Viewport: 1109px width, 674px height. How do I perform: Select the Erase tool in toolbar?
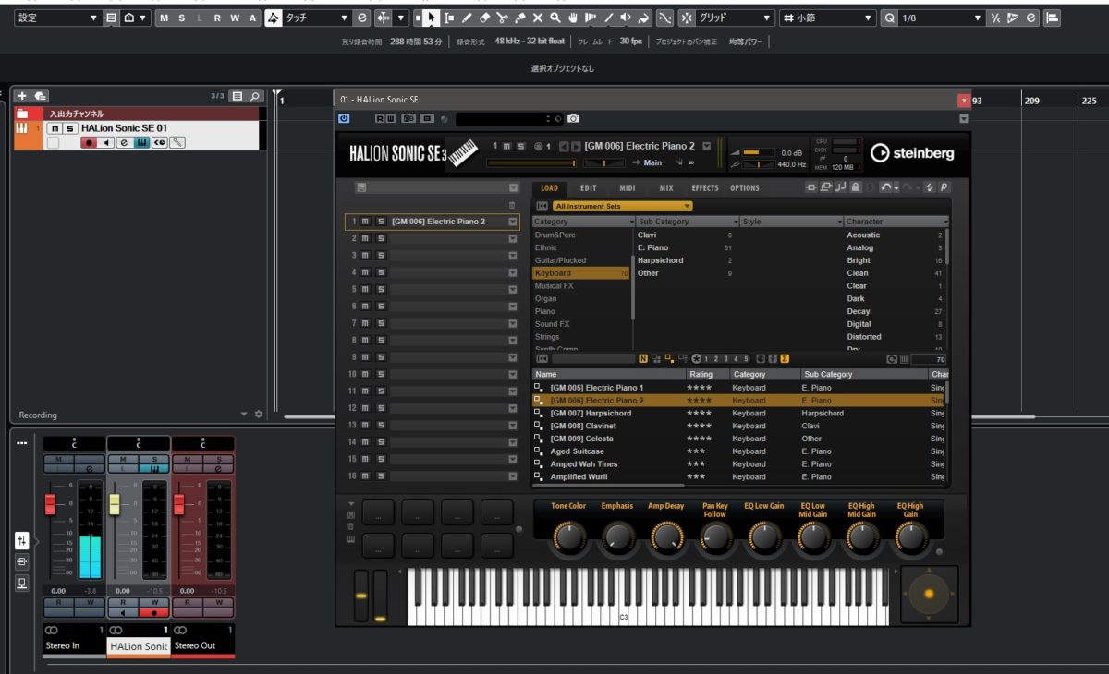point(484,18)
